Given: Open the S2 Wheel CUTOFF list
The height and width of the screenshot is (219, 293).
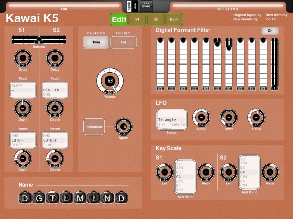Looking at the screenshot, I should (x=55, y=140).
